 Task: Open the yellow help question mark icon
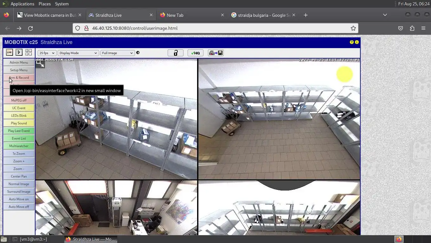[351, 42]
